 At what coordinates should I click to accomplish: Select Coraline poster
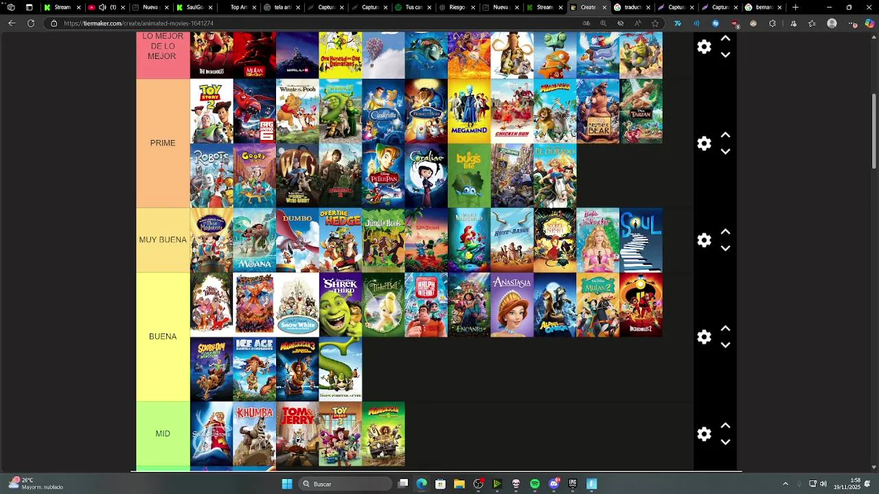click(426, 176)
